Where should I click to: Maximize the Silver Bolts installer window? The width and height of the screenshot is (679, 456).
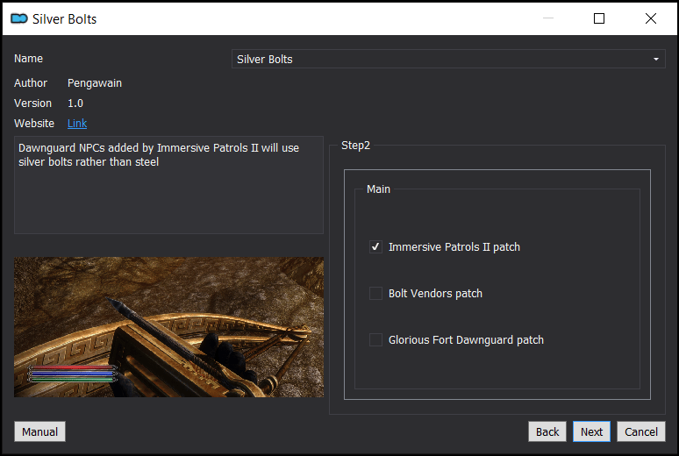click(599, 18)
